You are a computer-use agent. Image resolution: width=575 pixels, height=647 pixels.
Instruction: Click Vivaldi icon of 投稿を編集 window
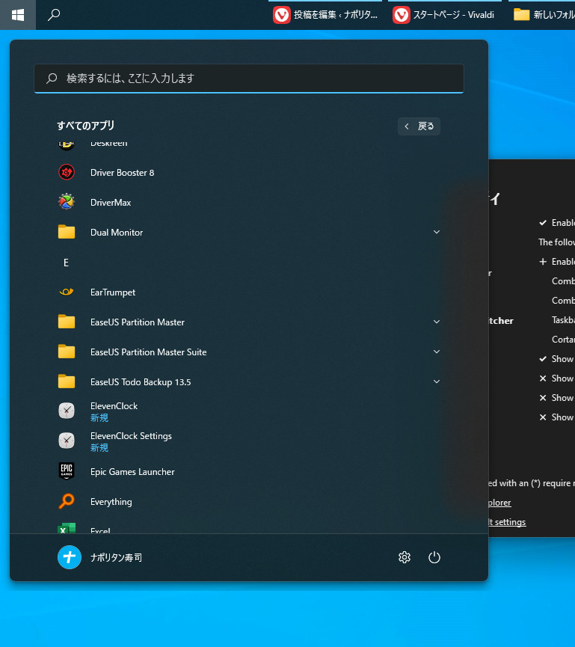282,15
